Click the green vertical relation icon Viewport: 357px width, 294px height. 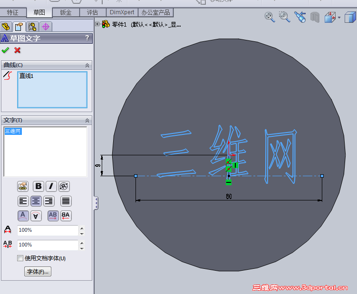(235, 165)
